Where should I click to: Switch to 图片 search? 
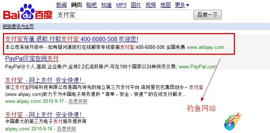click(136, 5)
